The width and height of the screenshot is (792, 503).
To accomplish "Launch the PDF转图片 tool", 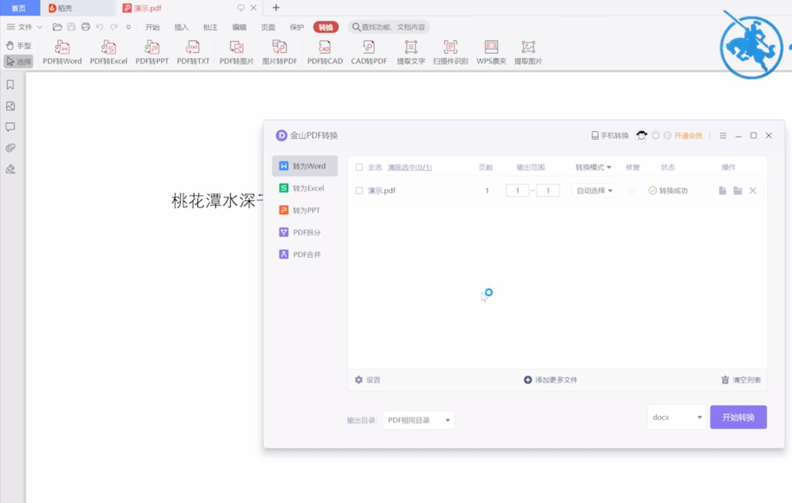I will [x=237, y=53].
